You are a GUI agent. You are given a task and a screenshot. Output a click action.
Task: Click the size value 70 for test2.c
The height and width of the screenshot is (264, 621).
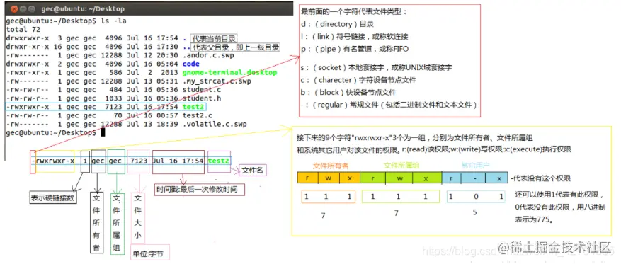pyautogui.click(x=118, y=115)
